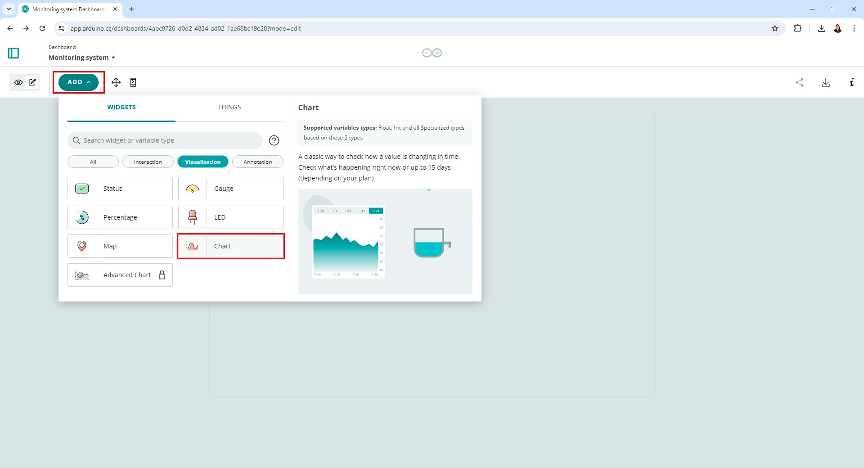Close the Monitoring system Dashboard tab
Image resolution: width=864 pixels, height=468 pixels.
click(115, 9)
